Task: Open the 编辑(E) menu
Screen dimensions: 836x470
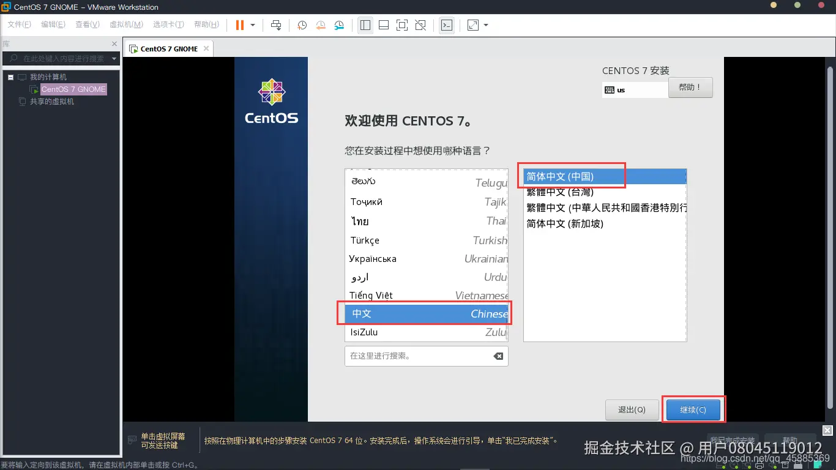Action: point(53,24)
